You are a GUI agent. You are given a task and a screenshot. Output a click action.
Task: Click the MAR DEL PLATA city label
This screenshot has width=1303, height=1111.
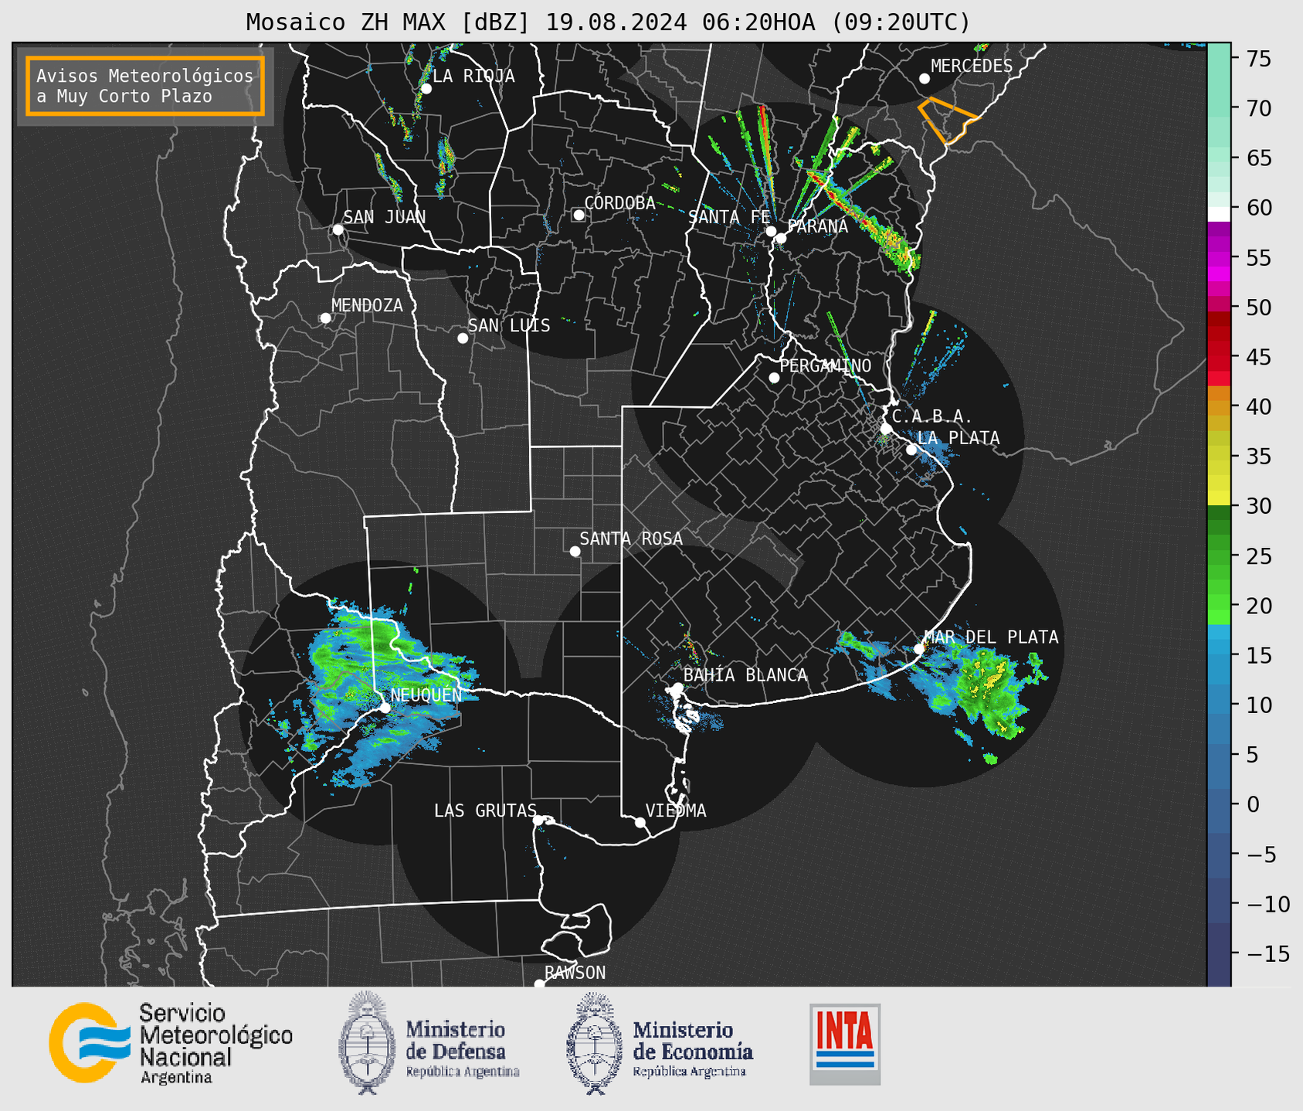pos(991,637)
